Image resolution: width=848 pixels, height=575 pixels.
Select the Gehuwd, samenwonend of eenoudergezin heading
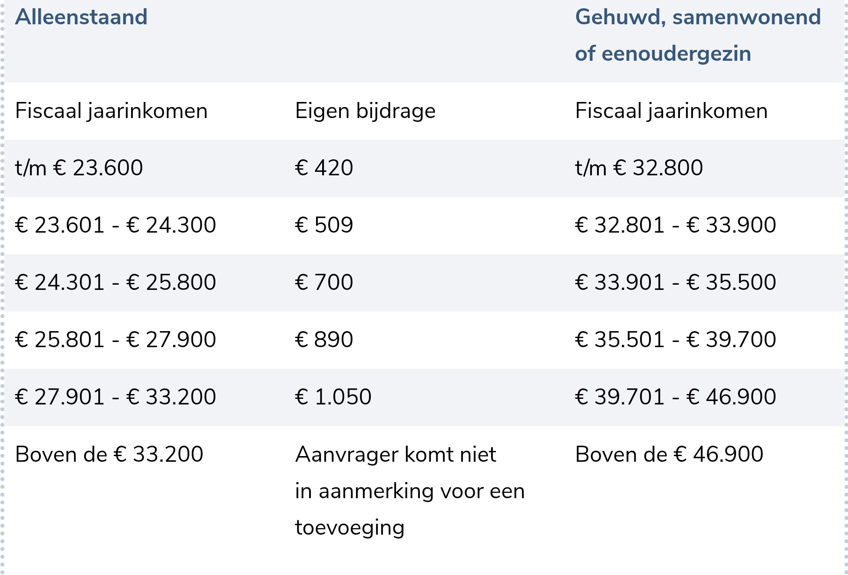click(x=697, y=35)
